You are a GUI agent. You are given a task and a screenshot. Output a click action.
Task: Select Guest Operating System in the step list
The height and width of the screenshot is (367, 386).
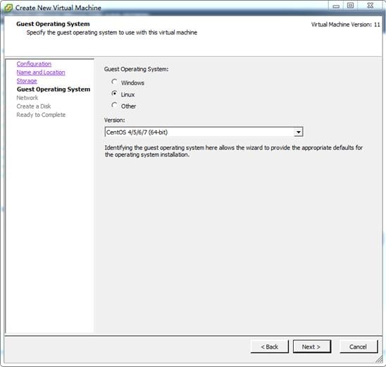click(54, 89)
